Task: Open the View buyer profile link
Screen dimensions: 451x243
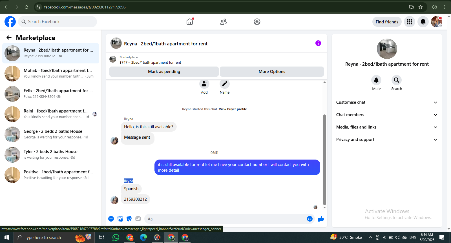Action: (x=233, y=109)
